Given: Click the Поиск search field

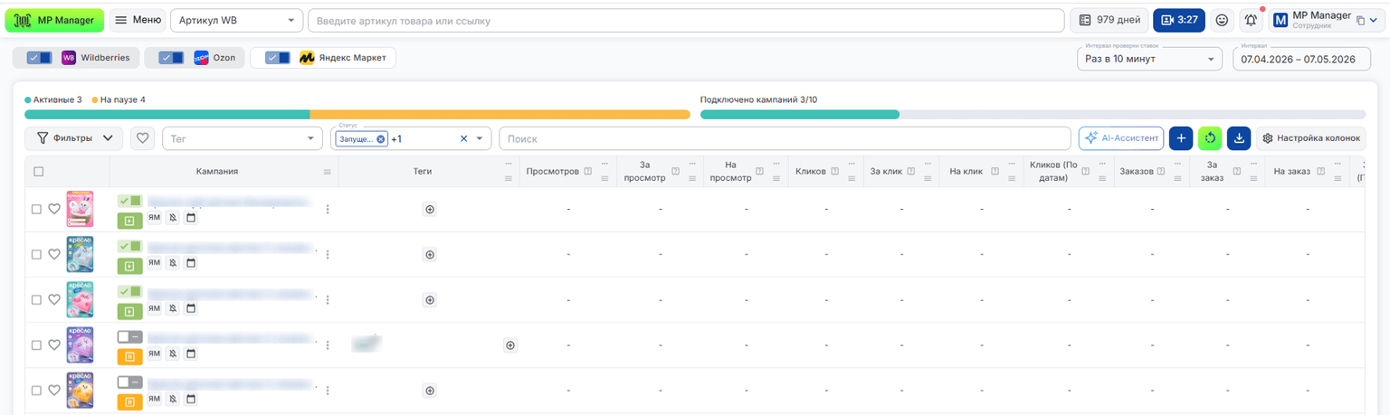Looking at the screenshot, I should pyautogui.click(x=785, y=138).
